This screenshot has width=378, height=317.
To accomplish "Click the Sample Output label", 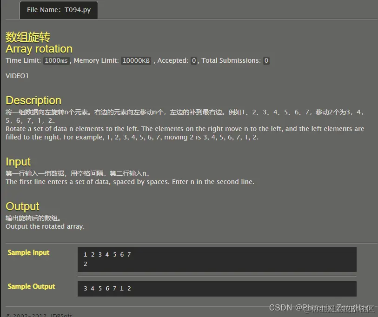I will tap(31, 286).
